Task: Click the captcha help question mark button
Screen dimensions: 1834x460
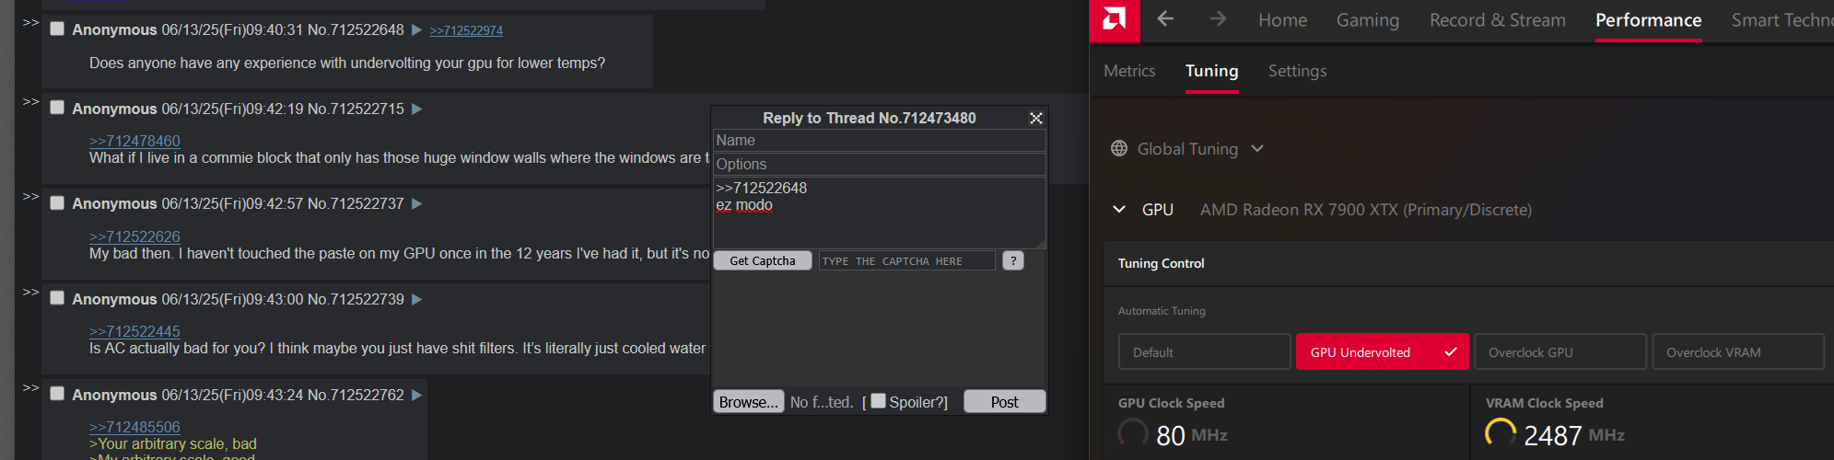Action: 1013,260
